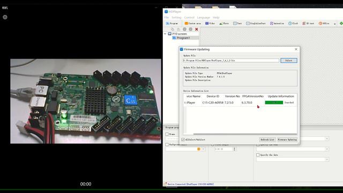Image resolution: width=343 pixels, height=193 pixels.
Task: Click the Firmware Updating button
Action: pos(287,139)
